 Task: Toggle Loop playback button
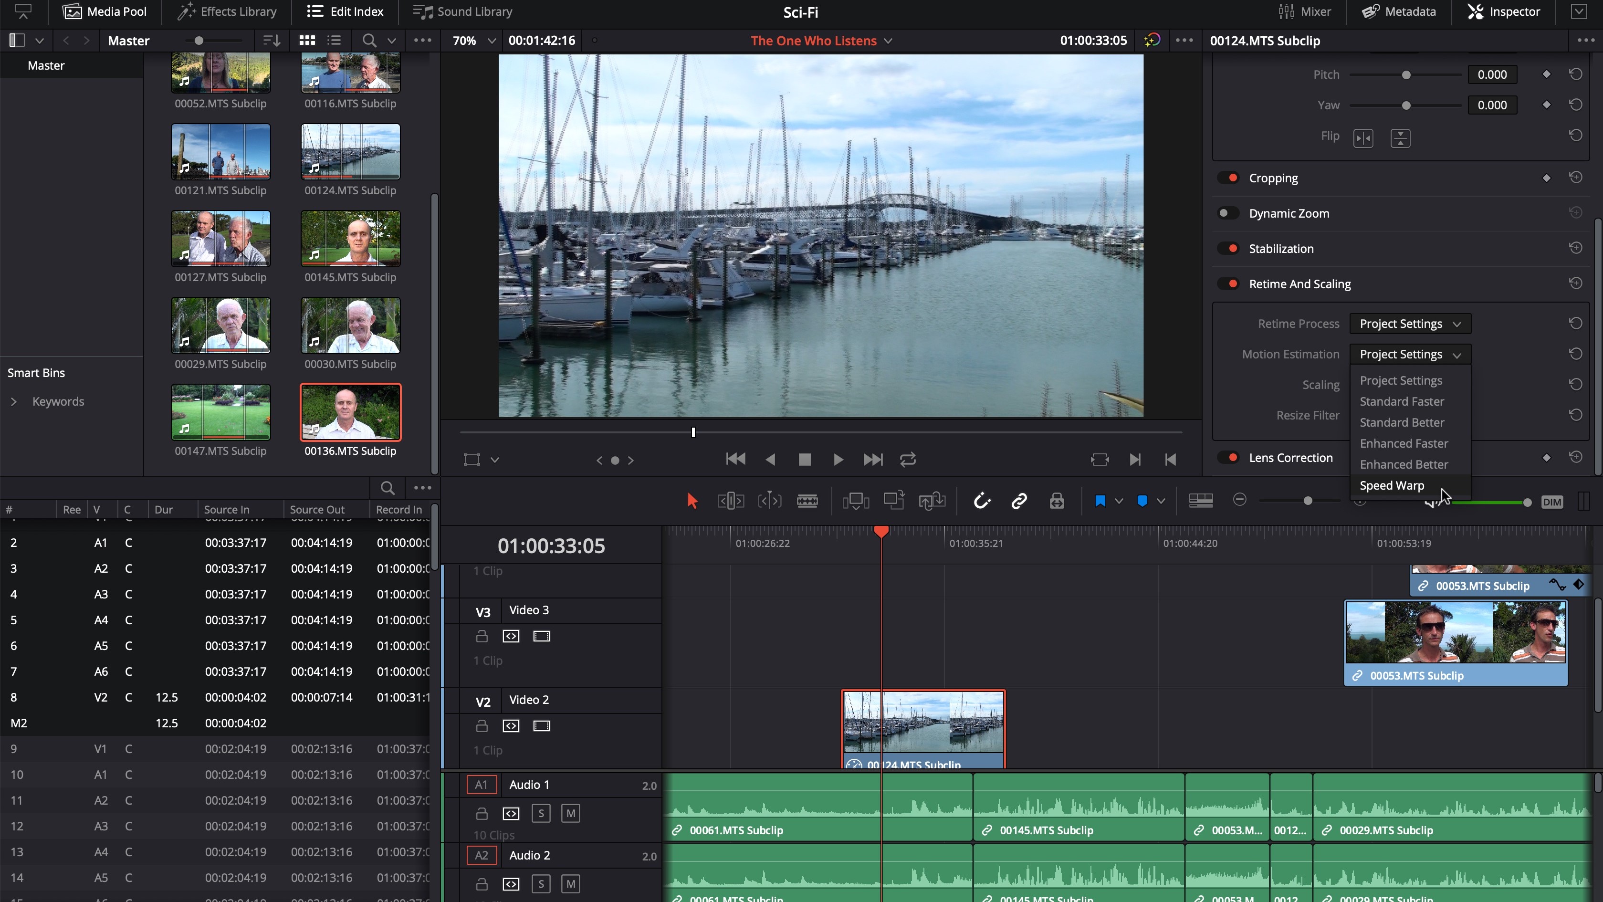tap(908, 460)
